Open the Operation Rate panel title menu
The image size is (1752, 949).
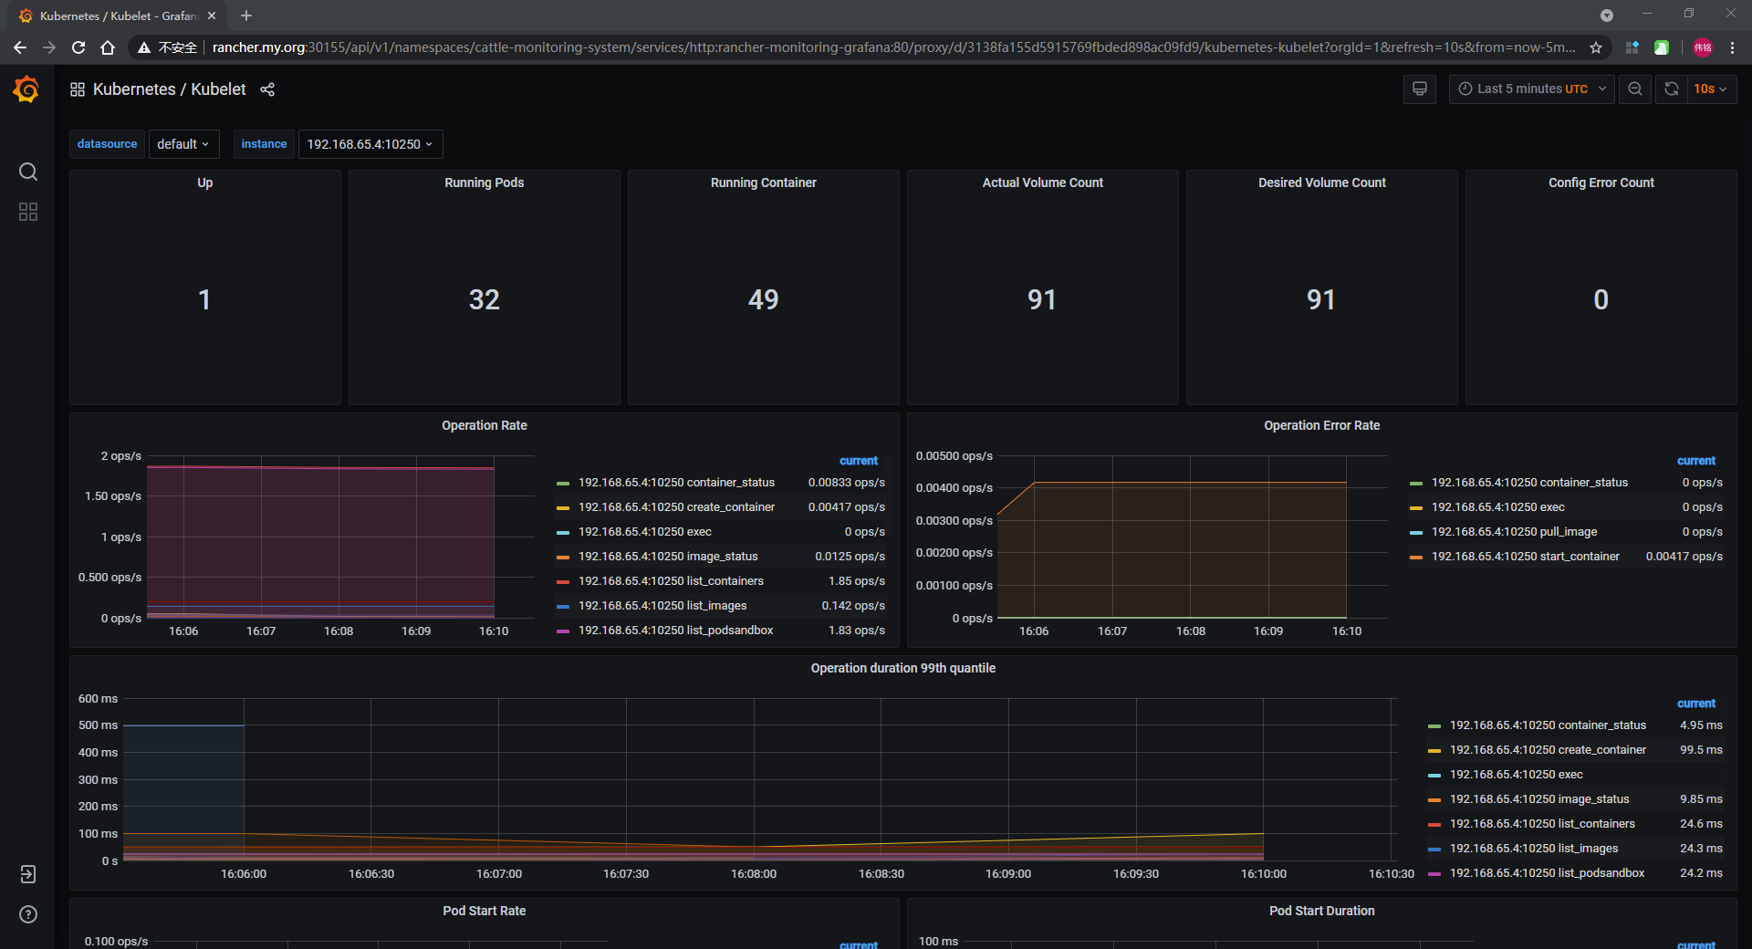485,425
